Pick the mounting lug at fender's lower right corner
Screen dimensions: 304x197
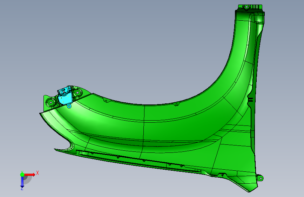pos(260,178)
